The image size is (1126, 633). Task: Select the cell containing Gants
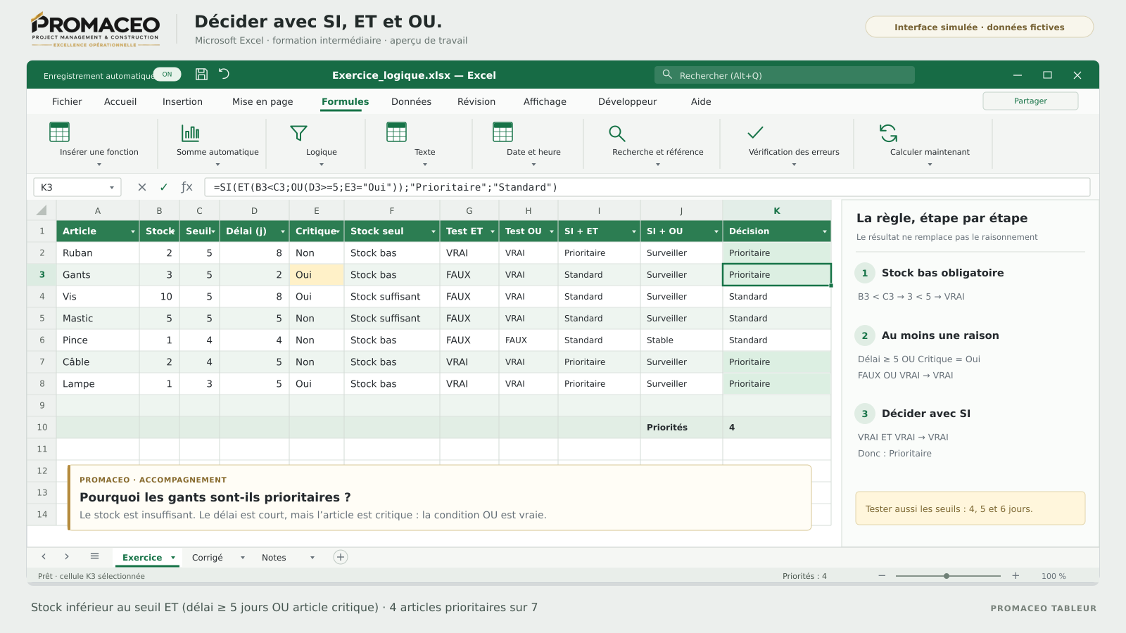(98, 275)
